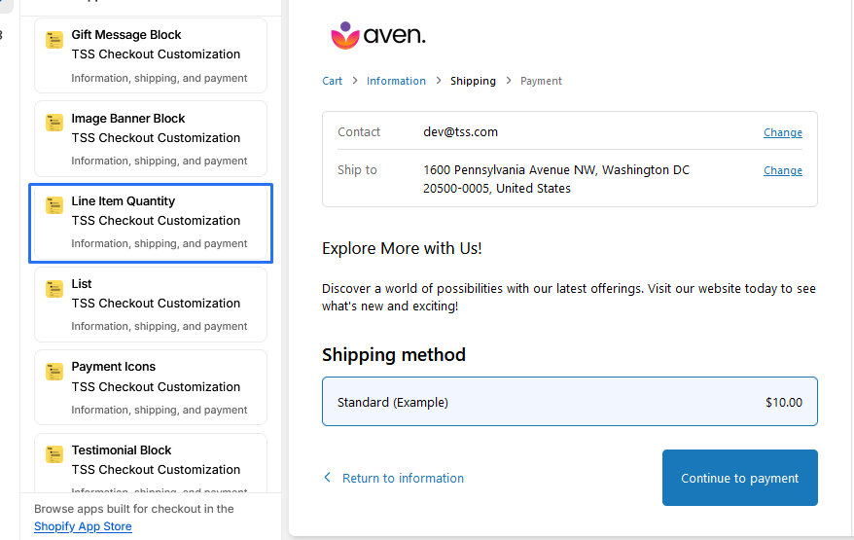This screenshot has height=540, width=854.
Task: Click the Testimonial Block app icon
Action: coord(54,455)
